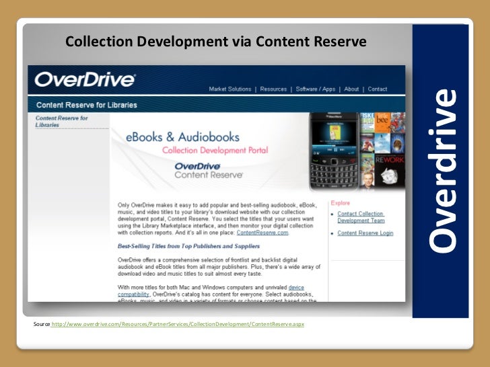490x367 pixels.
Task: Click the BlackBerry phone image in the banner
Action: (x=334, y=151)
